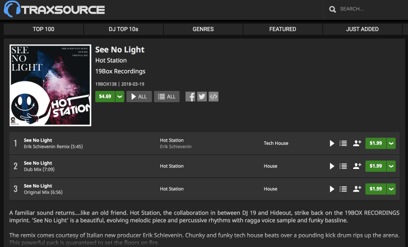The image size is (408, 247).
Task: Play the Original Mix track
Action: pos(332,189)
